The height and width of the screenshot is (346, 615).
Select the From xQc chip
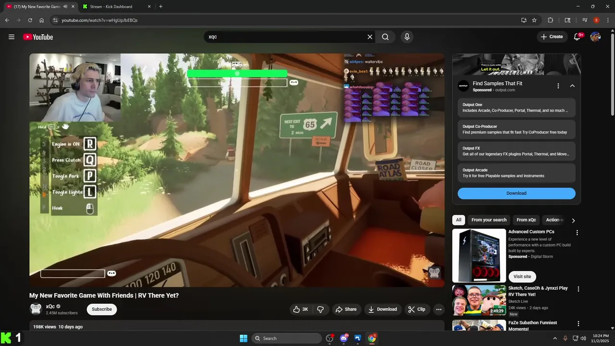[526, 220]
